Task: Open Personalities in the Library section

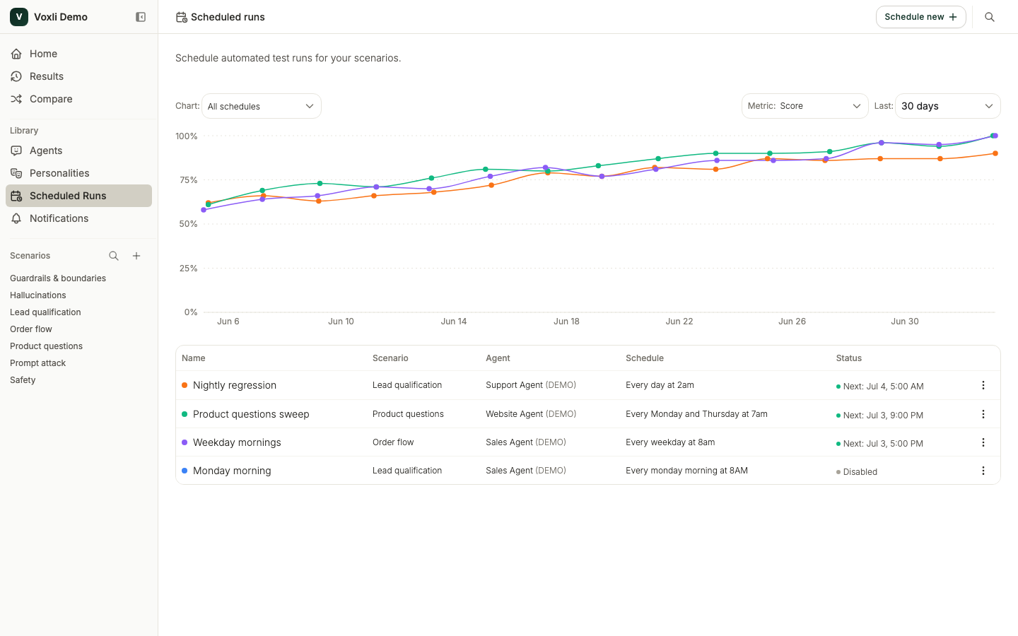Action: 78,173
